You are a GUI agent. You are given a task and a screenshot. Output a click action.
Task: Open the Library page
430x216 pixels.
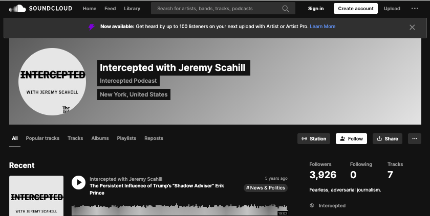pos(132,9)
